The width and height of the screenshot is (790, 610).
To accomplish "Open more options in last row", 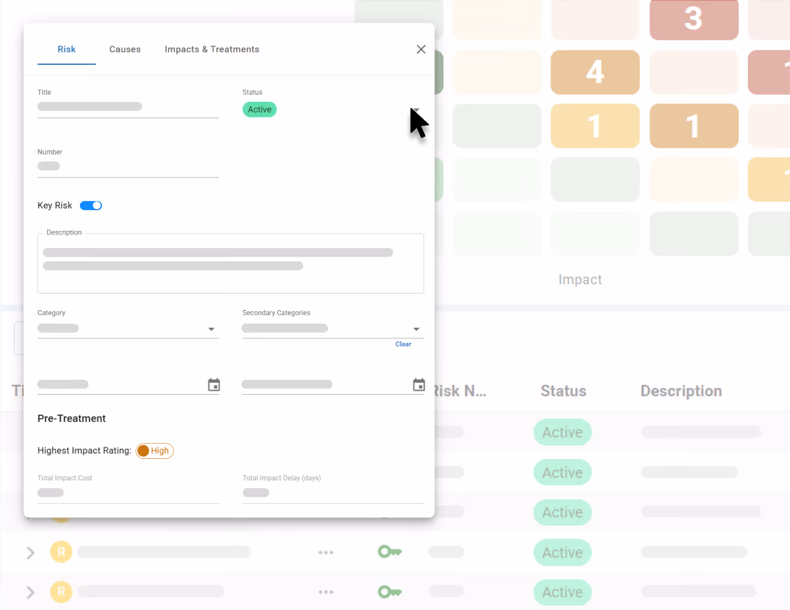I will coord(326,592).
